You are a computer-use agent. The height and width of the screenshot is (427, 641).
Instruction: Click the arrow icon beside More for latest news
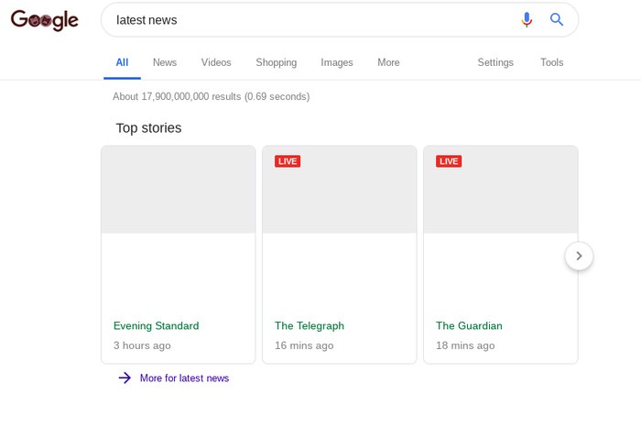[125, 378]
